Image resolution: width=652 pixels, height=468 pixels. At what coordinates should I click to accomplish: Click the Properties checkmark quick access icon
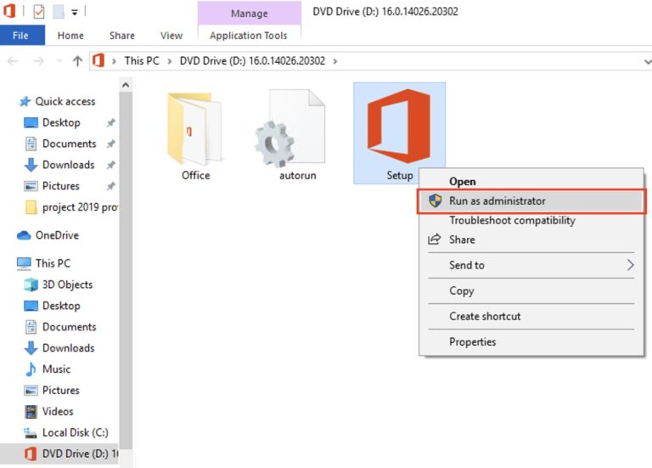click(39, 11)
